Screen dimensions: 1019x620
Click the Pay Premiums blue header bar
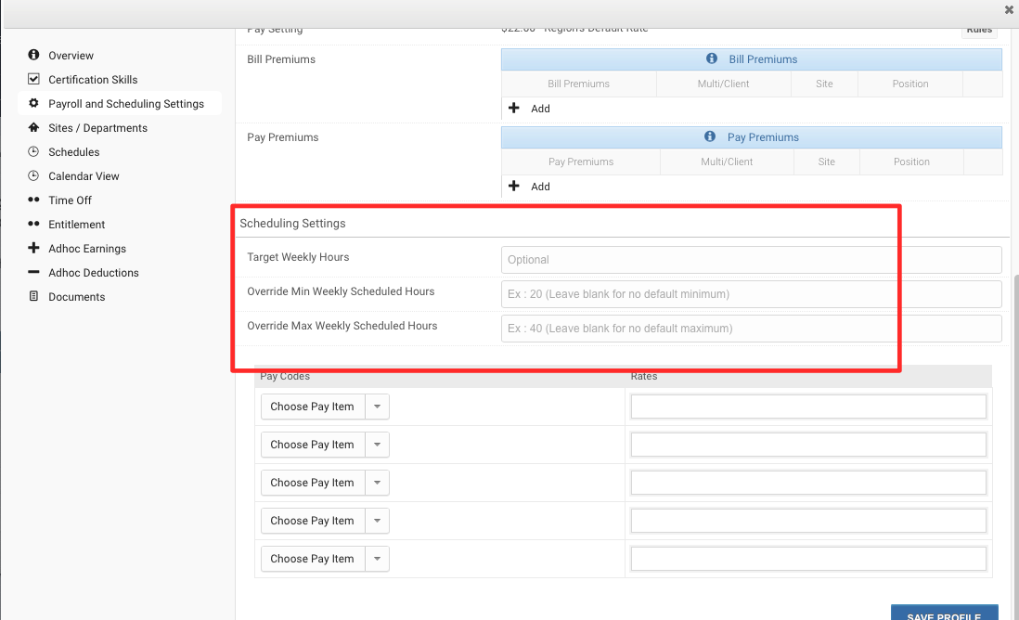751,137
